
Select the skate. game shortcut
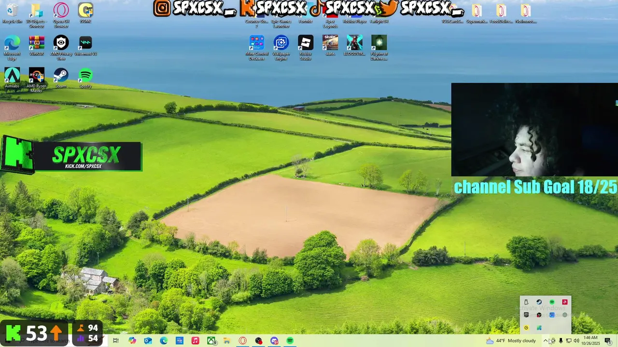330,46
